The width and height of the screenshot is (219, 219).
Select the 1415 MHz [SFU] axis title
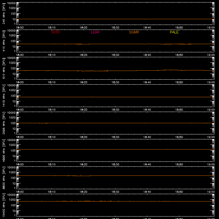pyautogui.click(x=4, y=96)
